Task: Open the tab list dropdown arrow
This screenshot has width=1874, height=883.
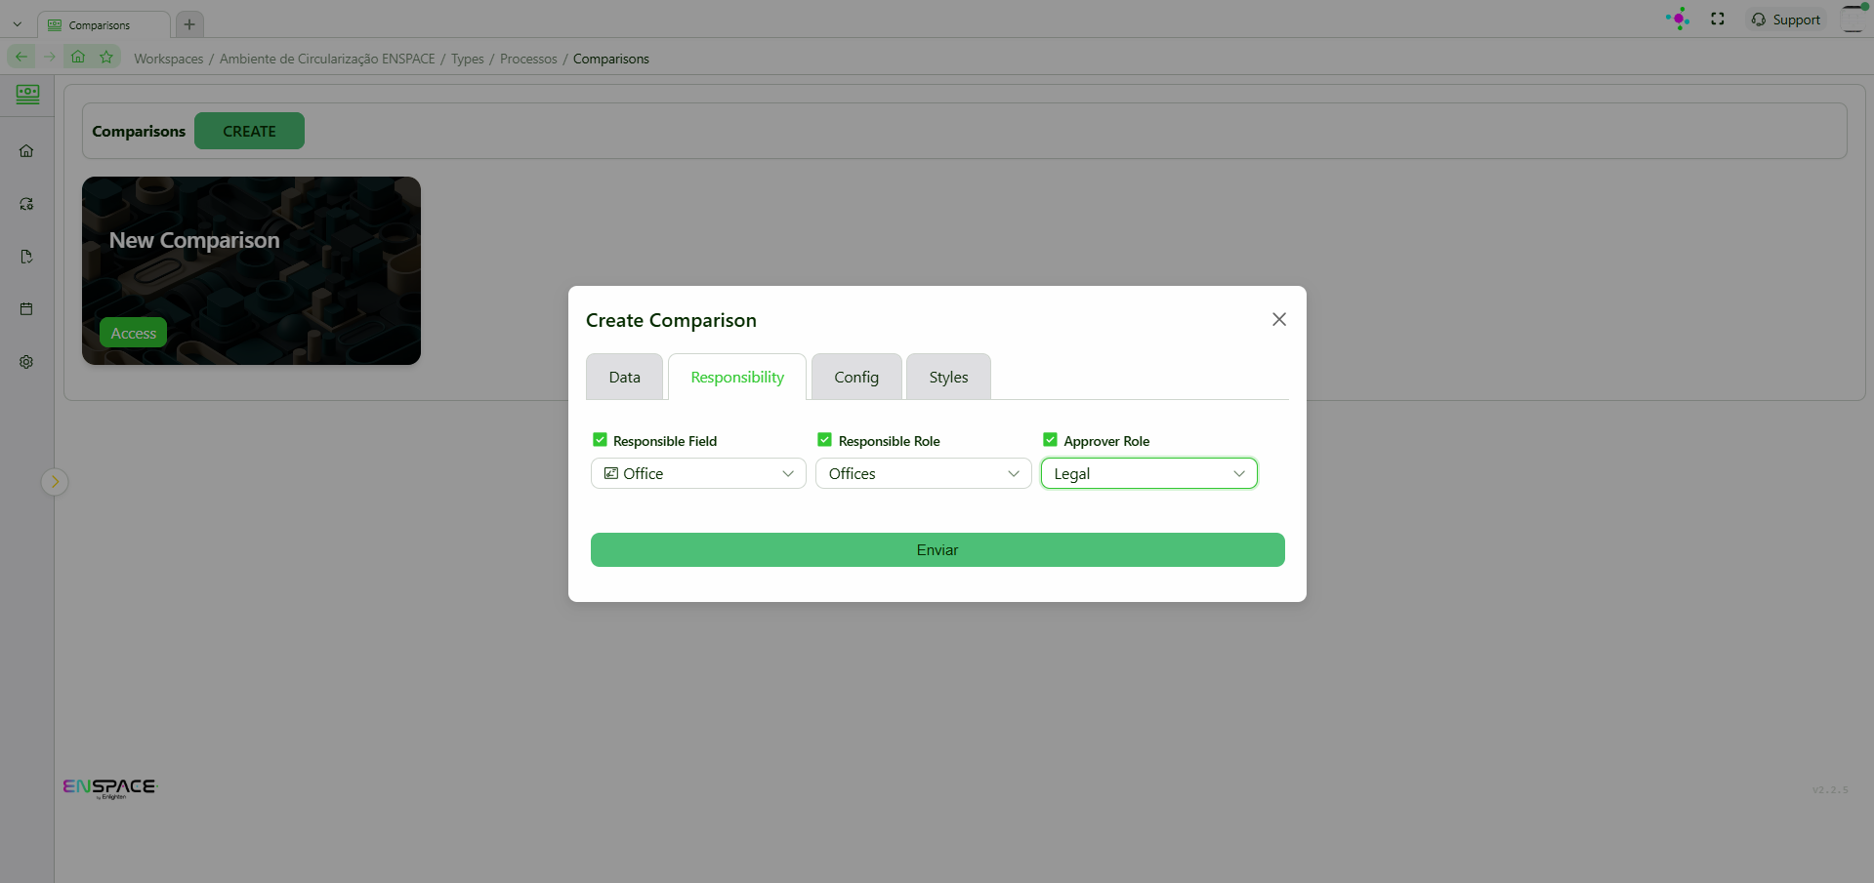Action: (x=17, y=24)
